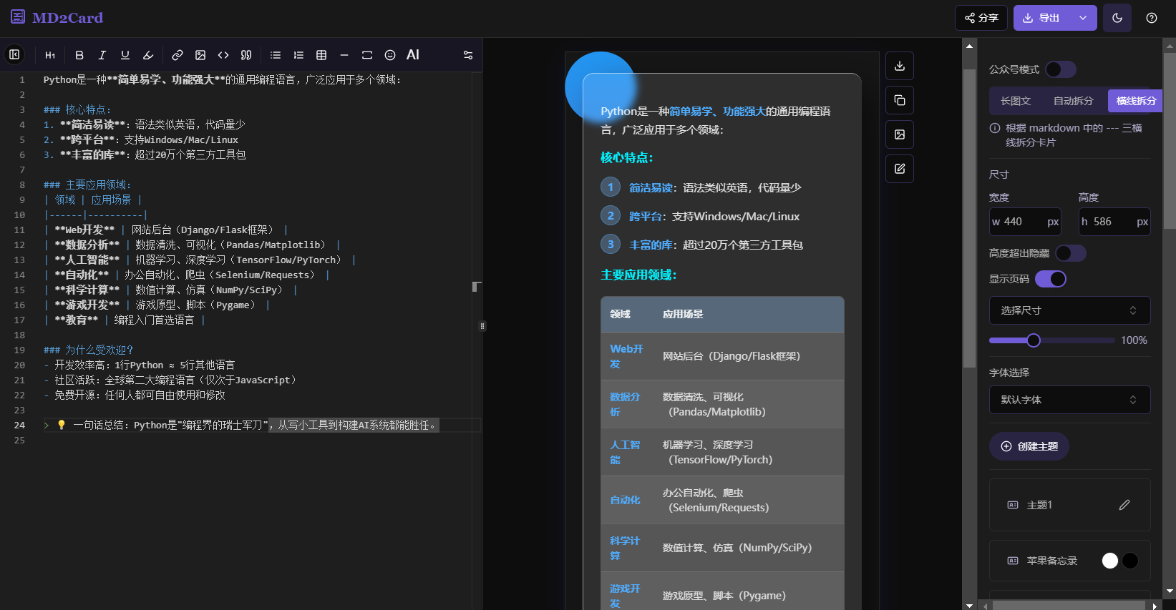
Task: Open the emoji picker
Action: (x=390, y=55)
